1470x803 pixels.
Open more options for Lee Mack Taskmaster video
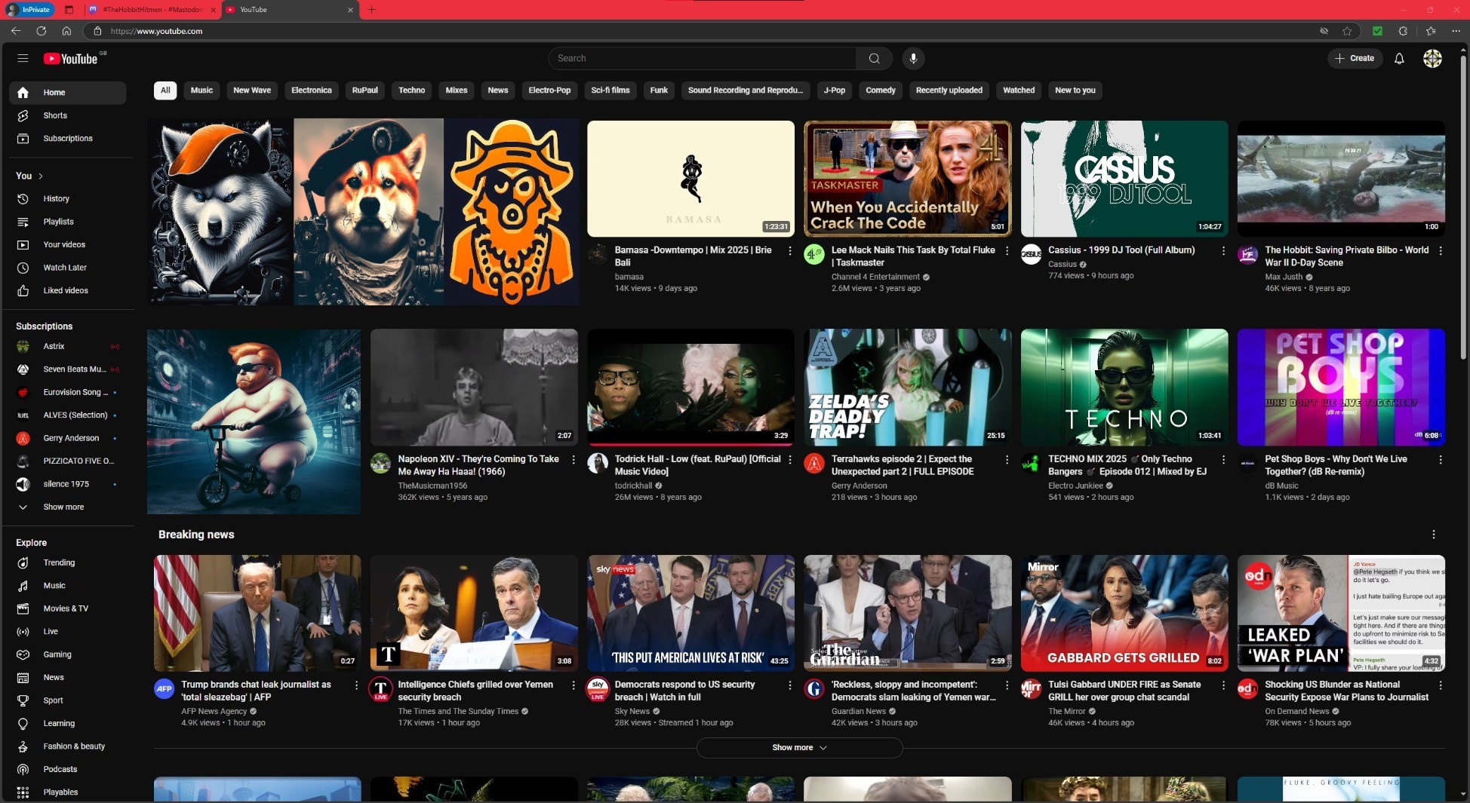1007,250
